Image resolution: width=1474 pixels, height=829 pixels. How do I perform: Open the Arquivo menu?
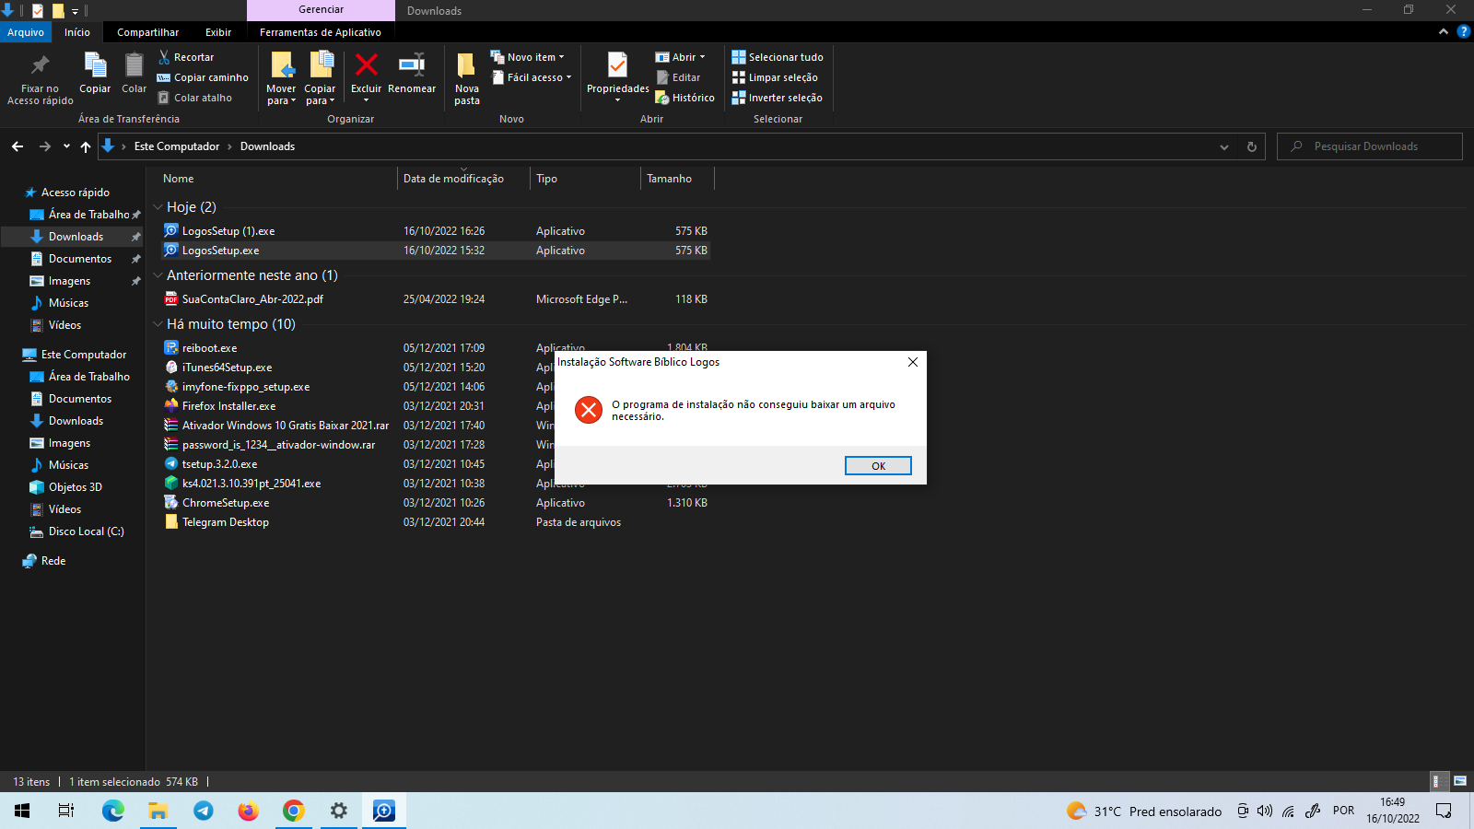[26, 32]
